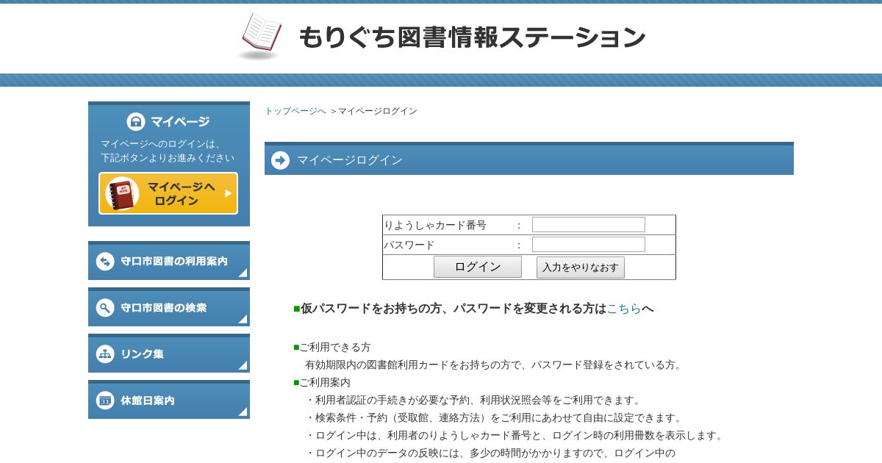Click the パスワード label in form

409,245
